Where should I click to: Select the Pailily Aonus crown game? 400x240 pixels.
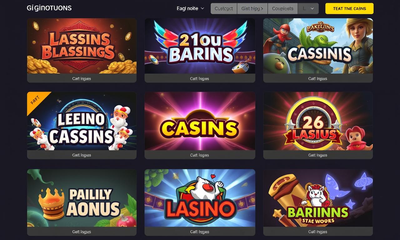82,198
